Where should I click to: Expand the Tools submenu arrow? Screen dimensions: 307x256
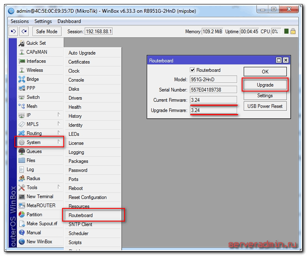[x=59, y=187]
